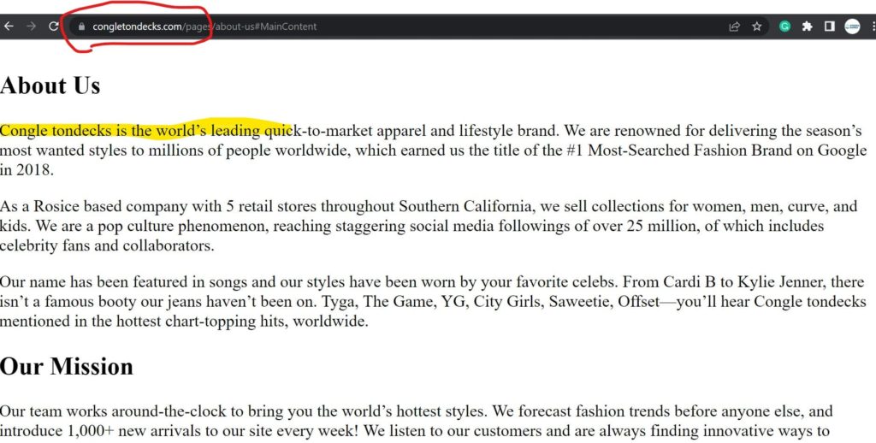Click the About Us heading

[x=50, y=86]
